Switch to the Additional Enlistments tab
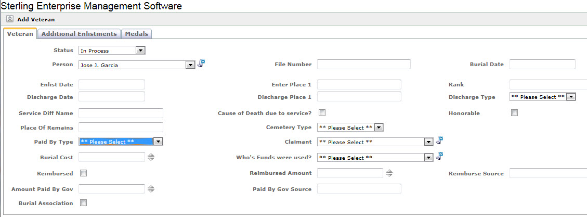 (79, 34)
